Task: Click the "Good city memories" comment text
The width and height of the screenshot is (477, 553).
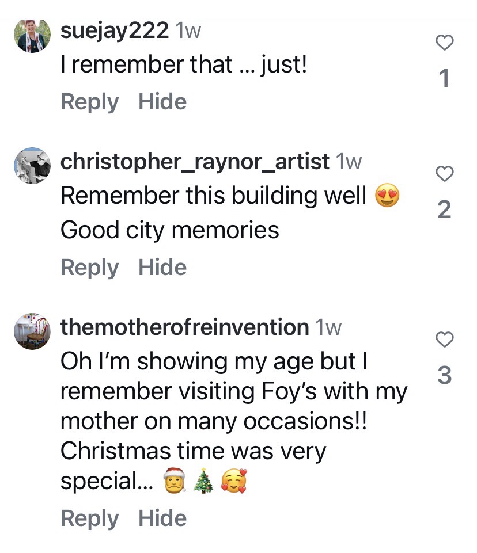Action: 169,231
